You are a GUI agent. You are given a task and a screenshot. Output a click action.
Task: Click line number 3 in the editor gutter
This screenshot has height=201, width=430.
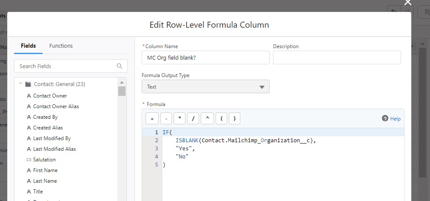pos(157,149)
